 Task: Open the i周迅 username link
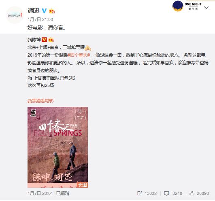click(34, 11)
